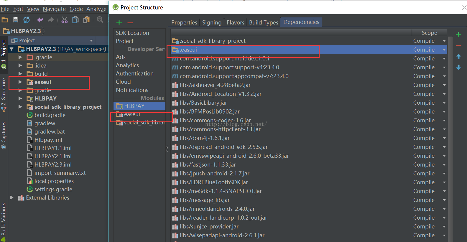Open scope dropdown for :social_sdk_library_project
The image size is (467, 242).
[444, 41]
